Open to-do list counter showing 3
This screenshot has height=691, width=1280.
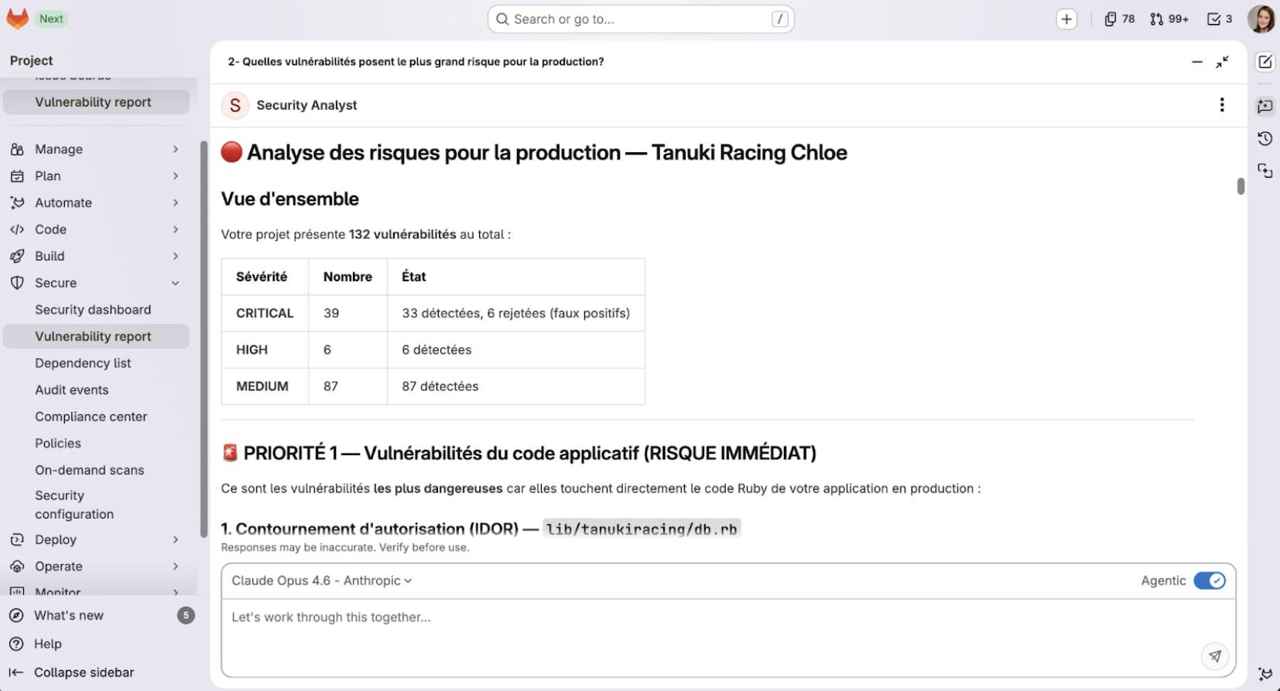coord(1220,19)
